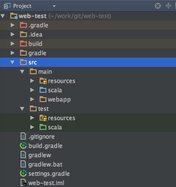The width and height of the screenshot is (176, 187).
Task: Expand the webapp folder arrow
Action: point(32,99)
